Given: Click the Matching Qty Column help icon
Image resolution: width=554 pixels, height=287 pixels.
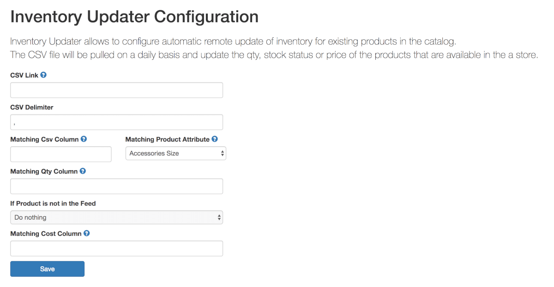Looking at the screenshot, I should (x=83, y=171).
